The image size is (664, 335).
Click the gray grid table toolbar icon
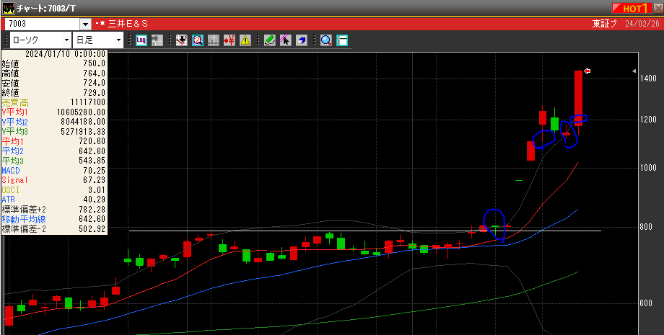tap(213, 40)
